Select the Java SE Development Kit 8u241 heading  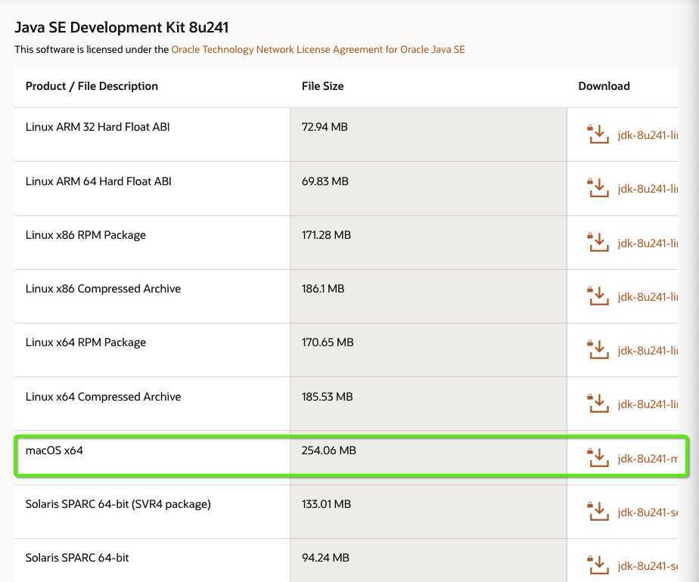click(x=121, y=27)
